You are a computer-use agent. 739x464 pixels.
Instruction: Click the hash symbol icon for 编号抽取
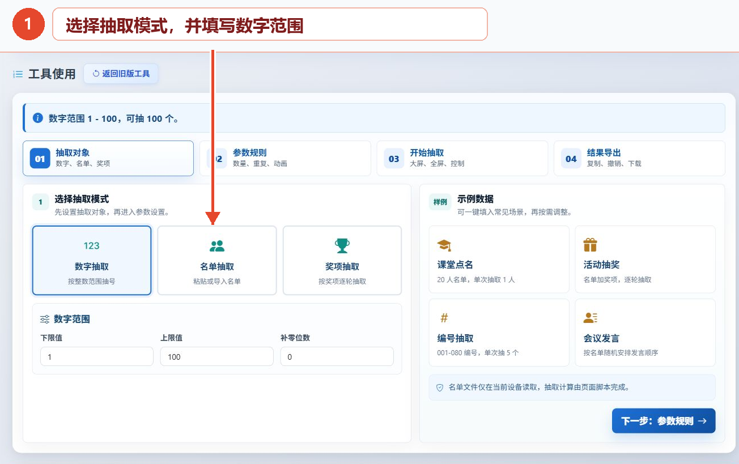444,318
